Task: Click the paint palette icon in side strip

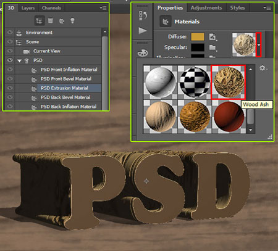Action: click(x=143, y=53)
